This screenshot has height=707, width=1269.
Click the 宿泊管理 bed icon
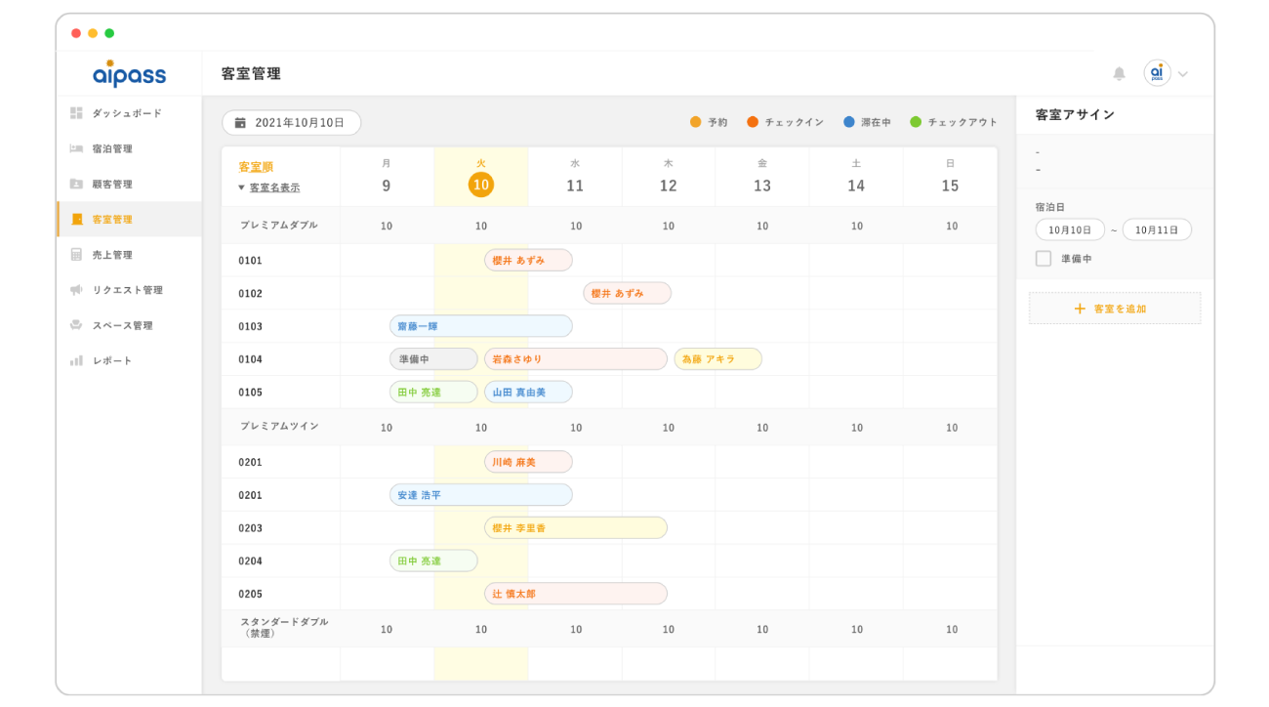click(x=76, y=148)
